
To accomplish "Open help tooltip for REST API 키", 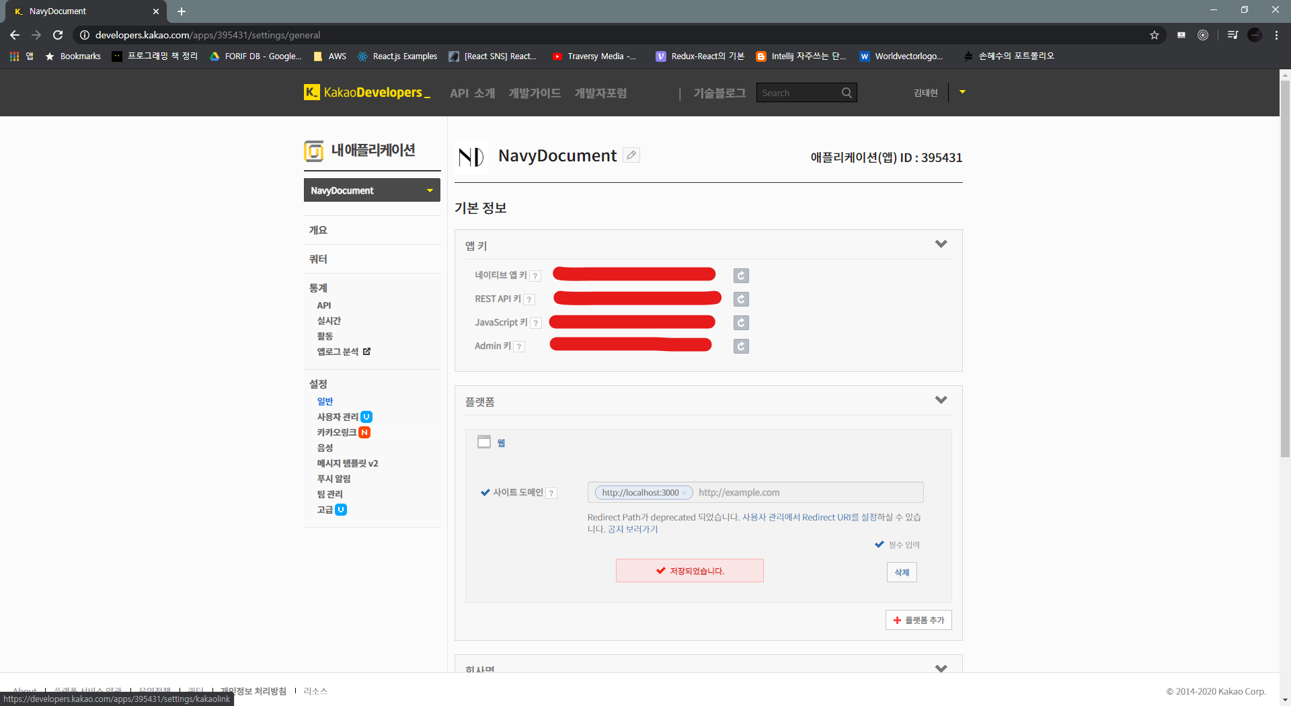I will click(x=529, y=299).
